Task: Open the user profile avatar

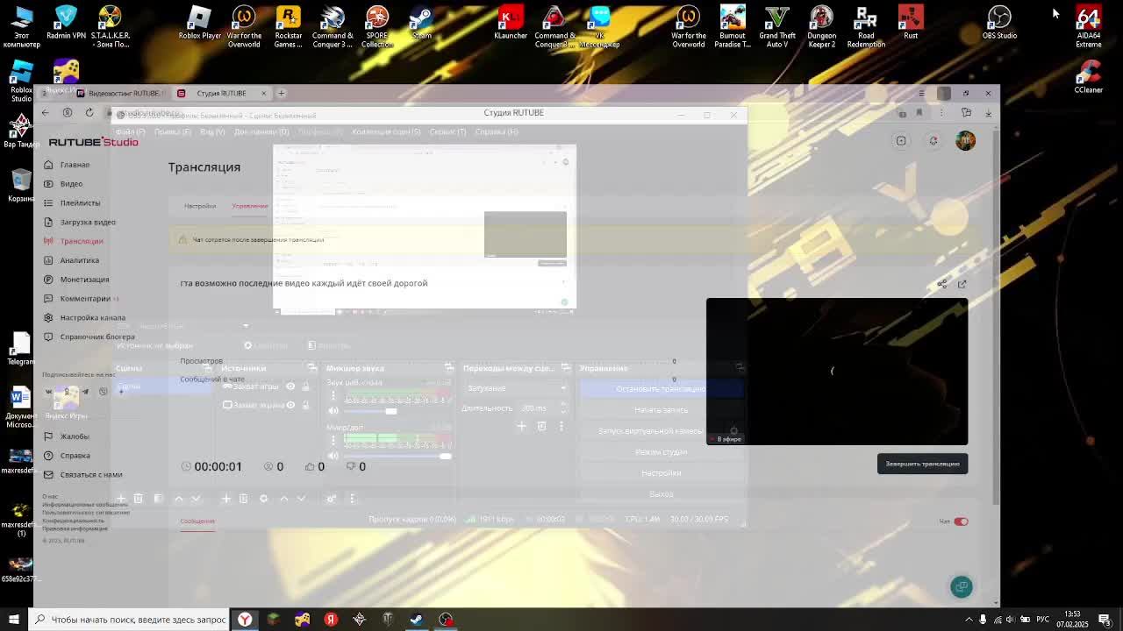Action: pos(965,140)
